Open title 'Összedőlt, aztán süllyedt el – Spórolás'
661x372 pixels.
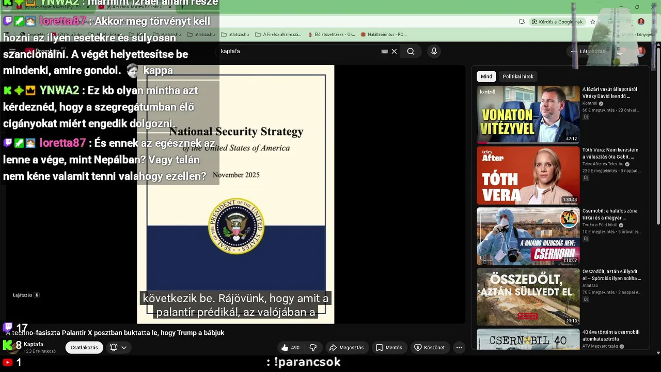612,275
